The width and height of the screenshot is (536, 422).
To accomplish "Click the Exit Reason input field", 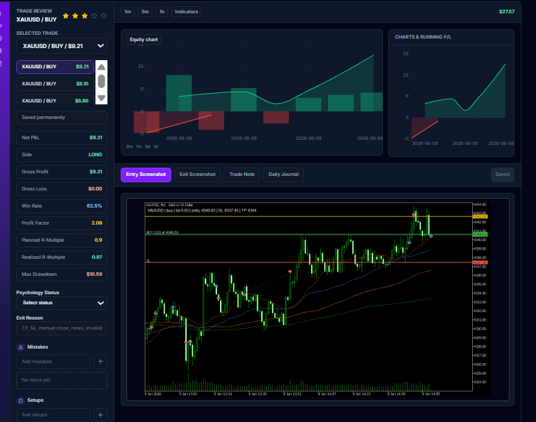I will pos(62,328).
